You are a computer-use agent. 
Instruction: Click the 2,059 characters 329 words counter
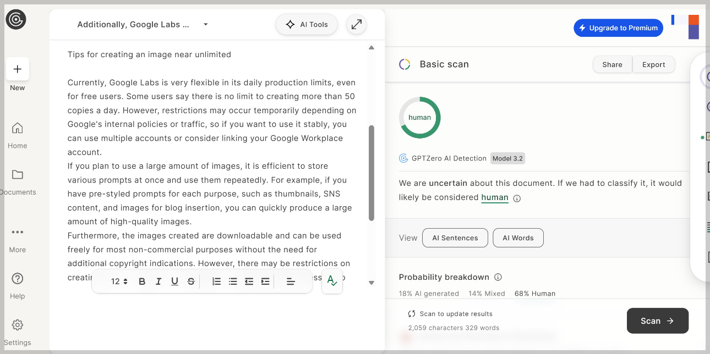pyautogui.click(x=454, y=328)
